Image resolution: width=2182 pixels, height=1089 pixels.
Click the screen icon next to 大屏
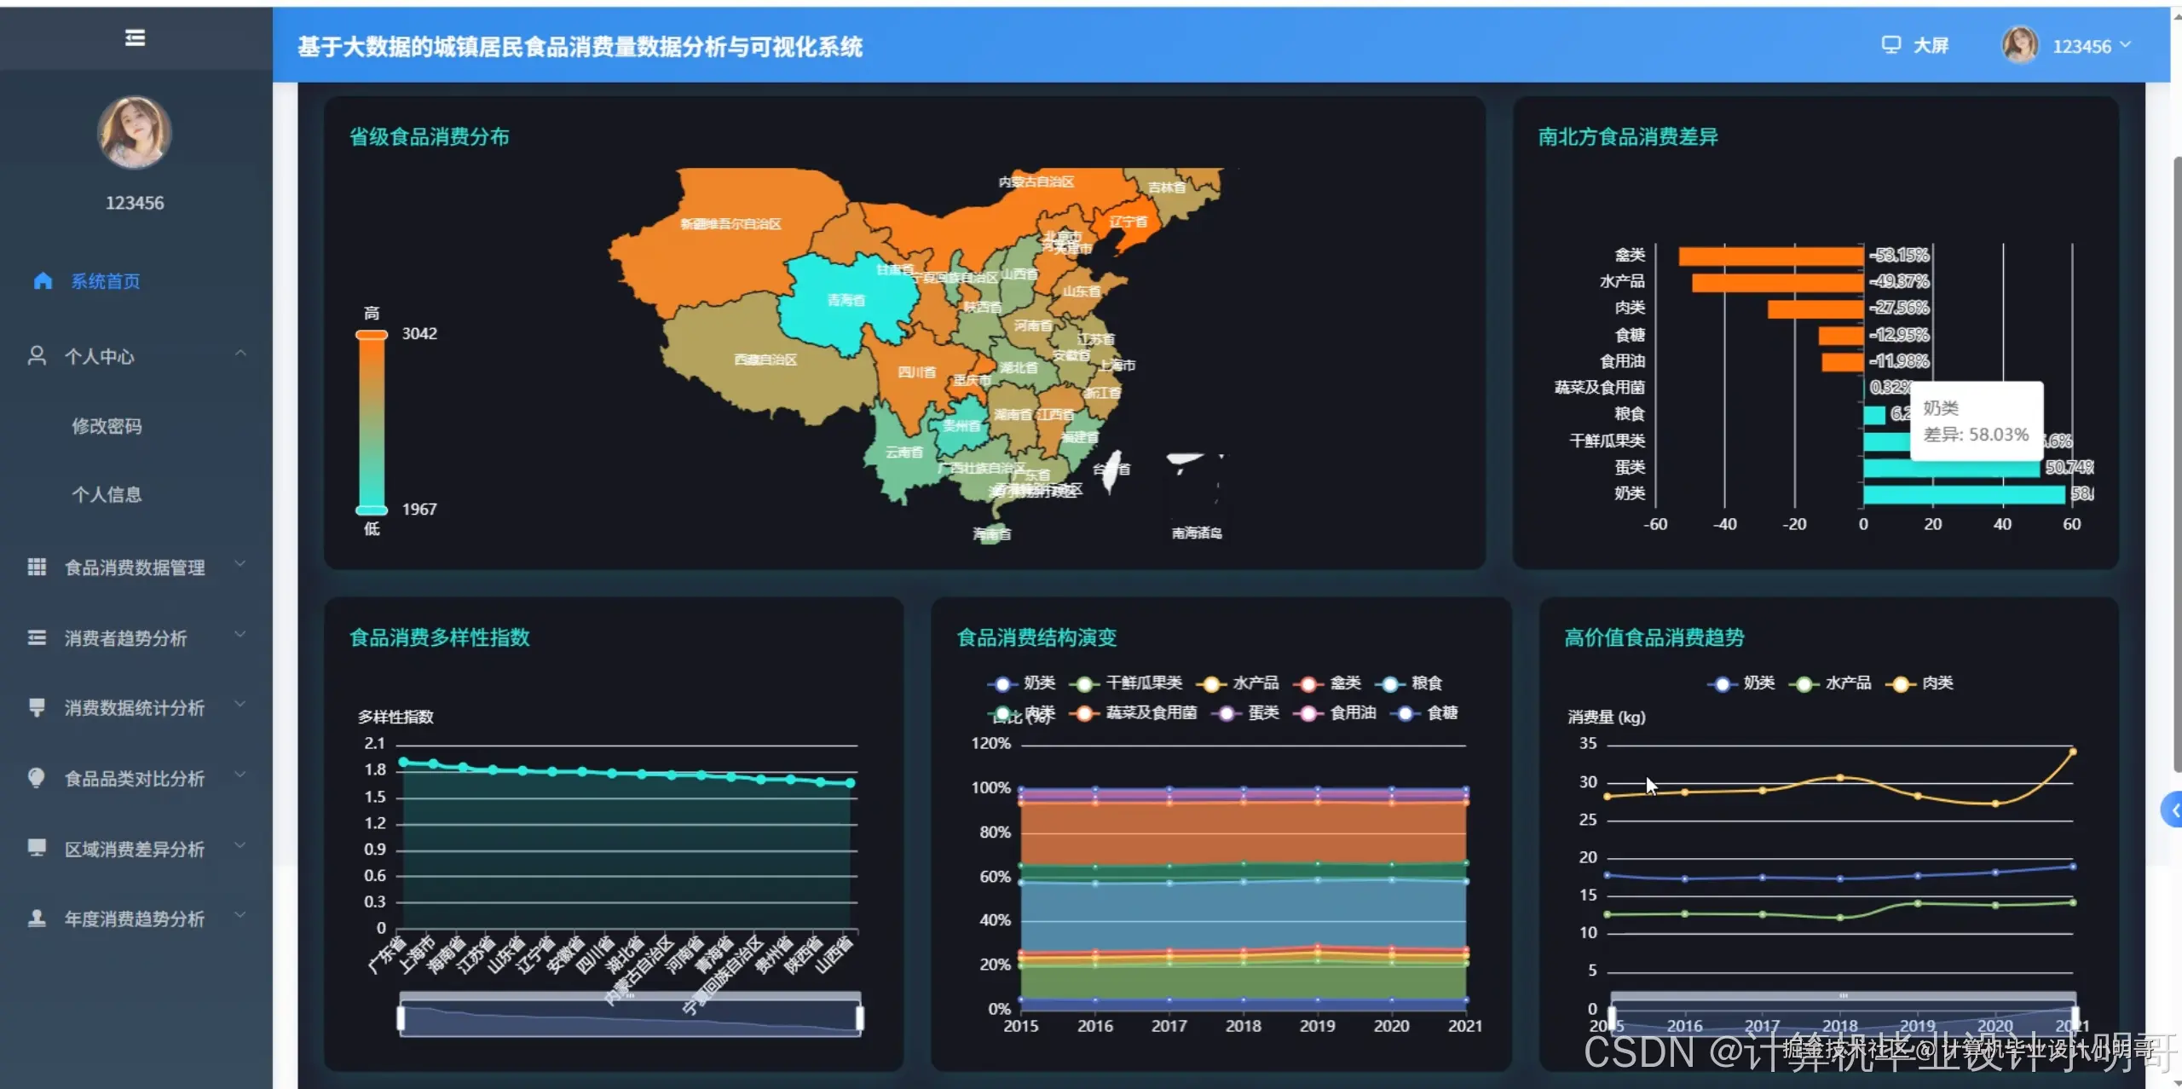[1890, 45]
